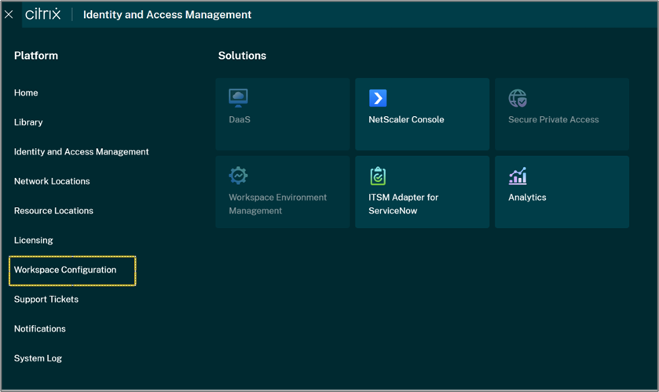This screenshot has height=392, width=659.
Task: Select Identity and Access Management menu item
Action: coord(81,151)
